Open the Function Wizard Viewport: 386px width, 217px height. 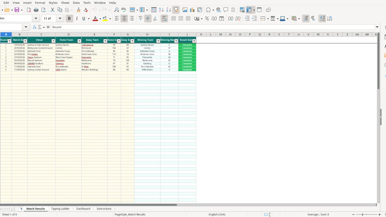34,27
